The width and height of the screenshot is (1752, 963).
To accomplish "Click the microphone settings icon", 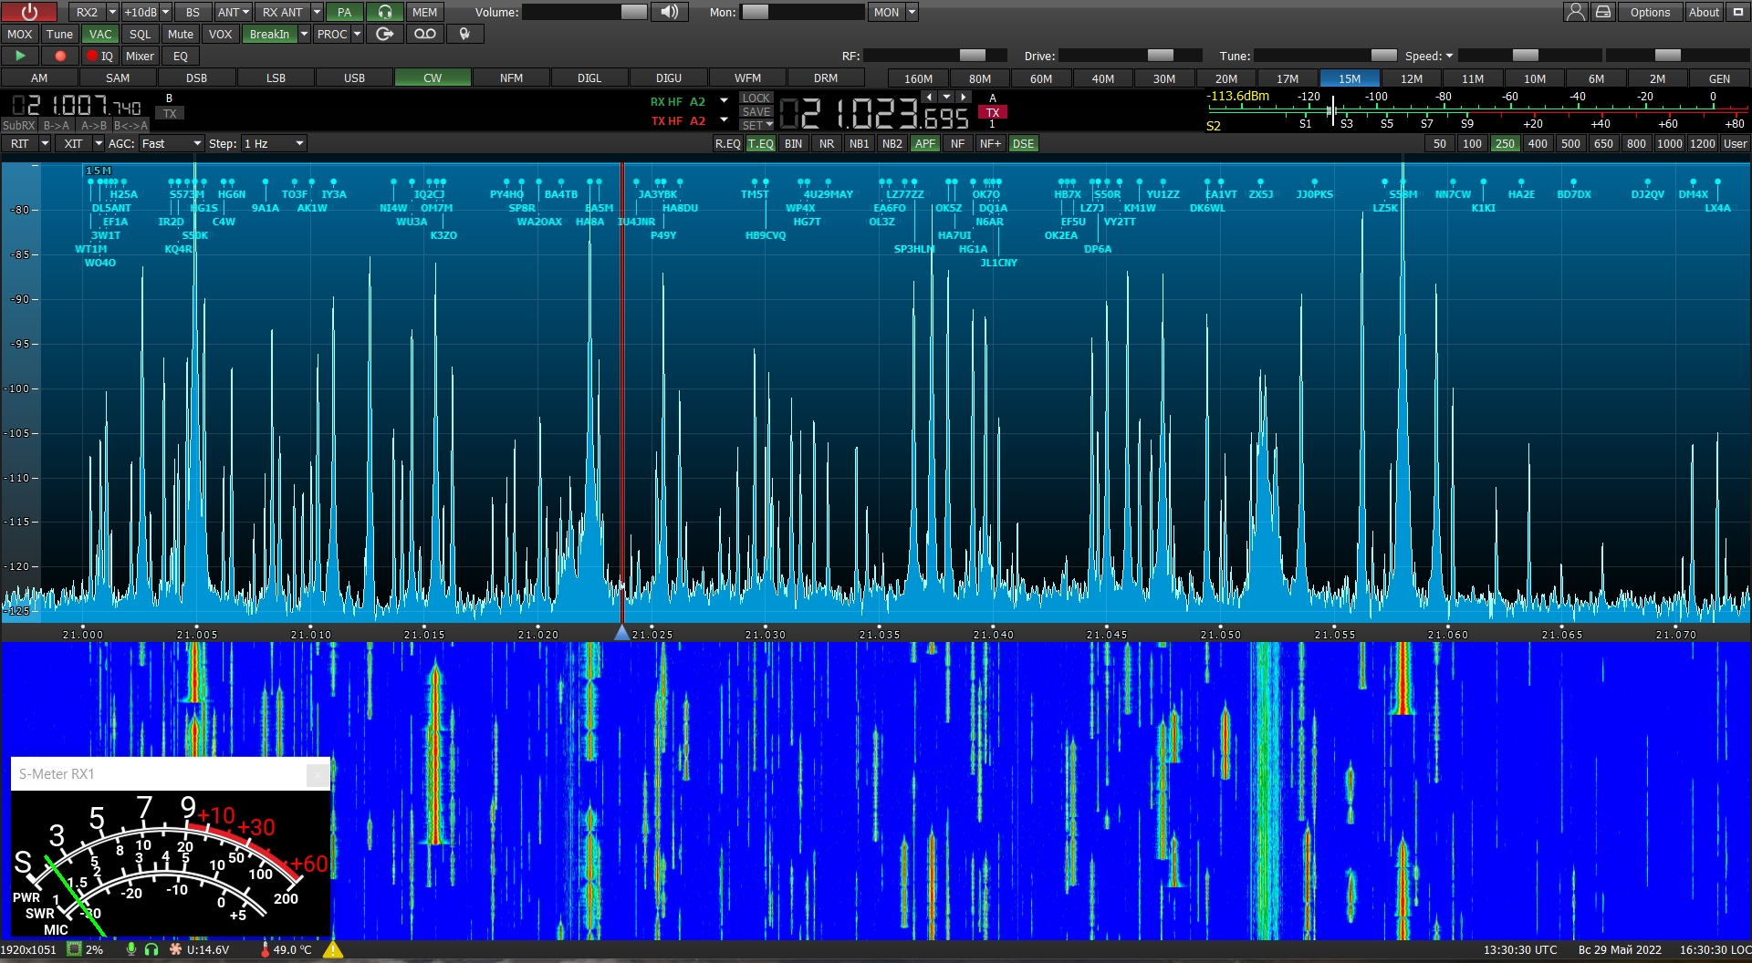I will [x=464, y=34].
